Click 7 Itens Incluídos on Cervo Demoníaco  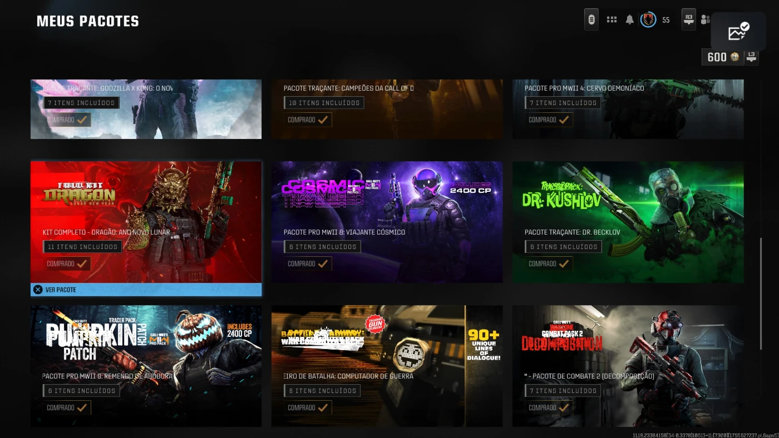(x=563, y=103)
